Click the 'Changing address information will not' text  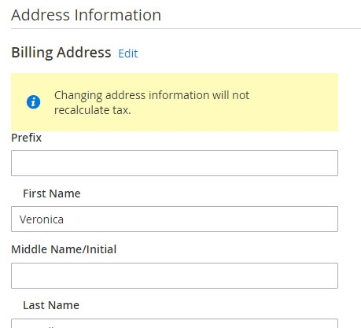pos(152,95)
